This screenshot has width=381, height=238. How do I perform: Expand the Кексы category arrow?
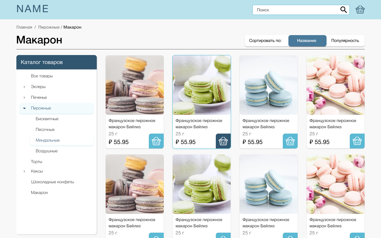click(24, 171)
